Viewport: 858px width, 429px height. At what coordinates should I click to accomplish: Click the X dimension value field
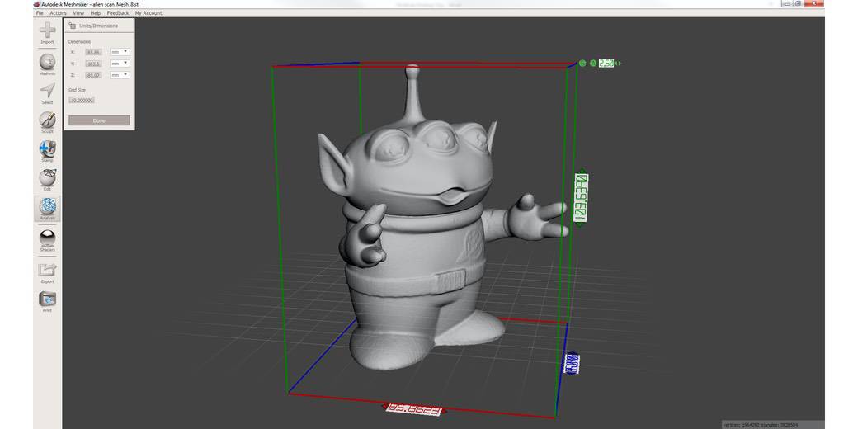coord(93,52)
